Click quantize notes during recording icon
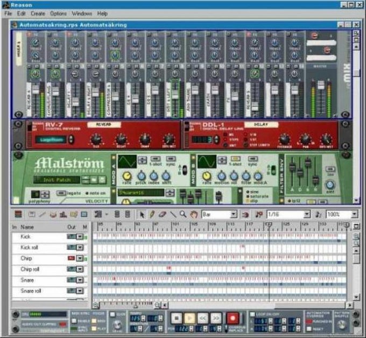Image resolution: width=366 pixels, height=338 pixels. (259, 214)
